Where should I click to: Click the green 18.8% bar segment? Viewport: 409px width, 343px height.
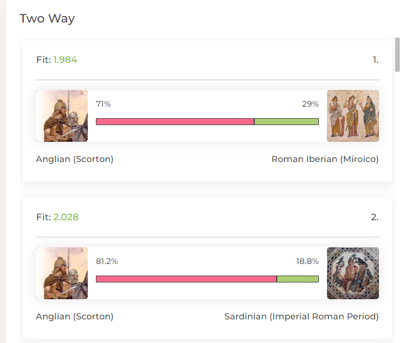pos(298,279)
